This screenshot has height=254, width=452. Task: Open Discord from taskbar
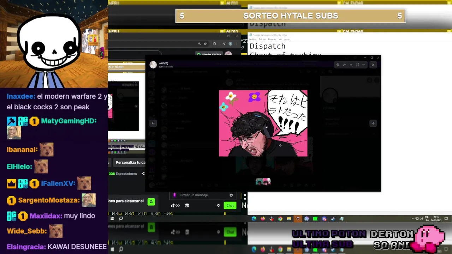324,219
